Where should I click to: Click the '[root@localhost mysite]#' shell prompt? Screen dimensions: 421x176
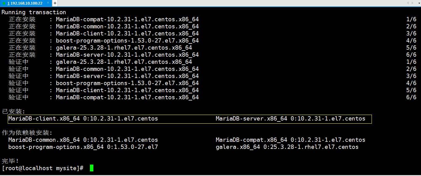[x=43, y=168]
